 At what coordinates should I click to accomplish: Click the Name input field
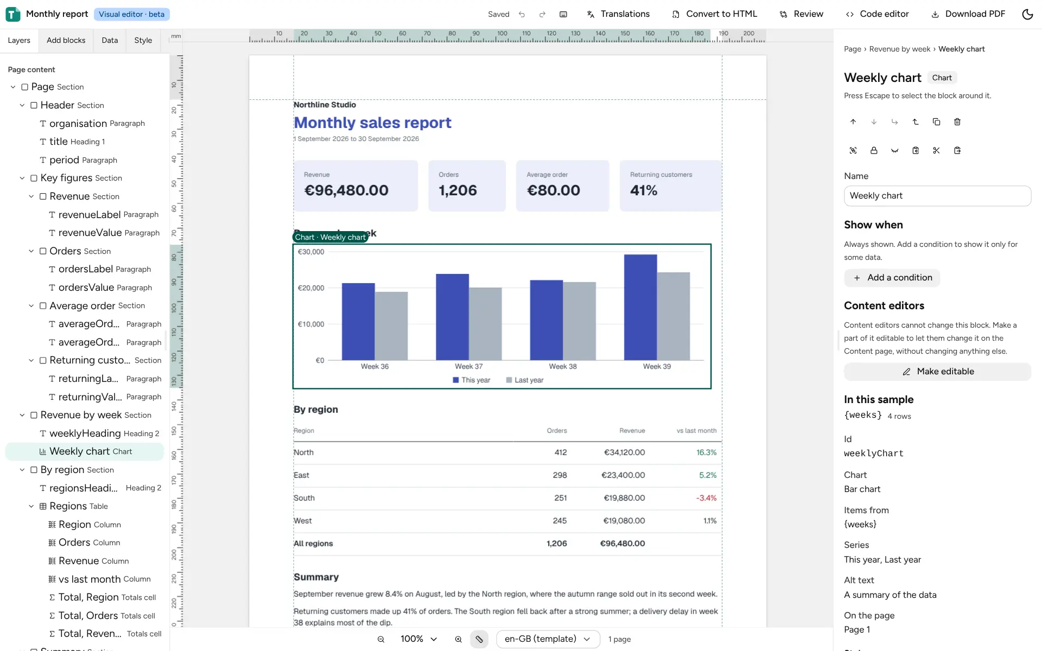[937, 196]
